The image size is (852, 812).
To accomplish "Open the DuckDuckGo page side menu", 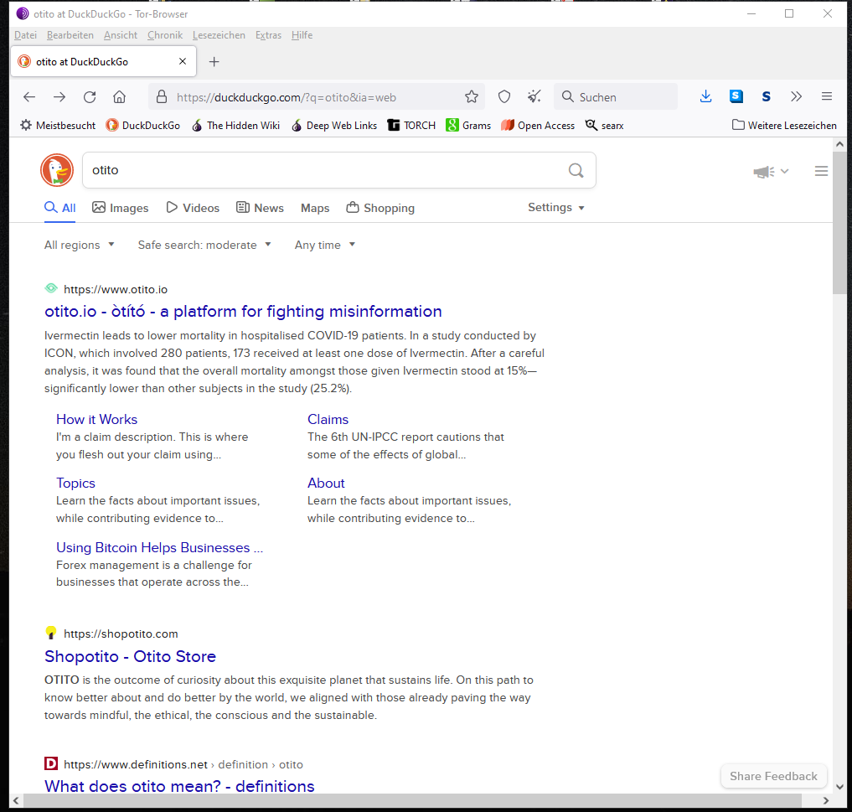I will 822,171.
